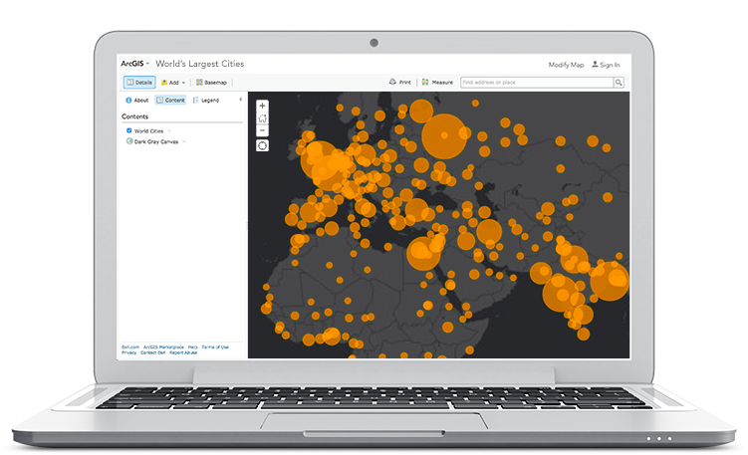The width and height of the screenshot is (748, 455).
Task: Reset map to default extent home icon
Action: coord(262,118)
